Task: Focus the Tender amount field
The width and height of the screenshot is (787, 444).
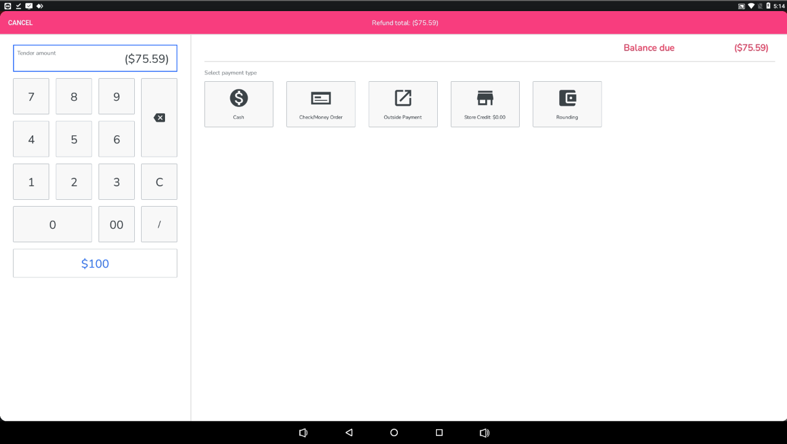Action: (95, 58)
